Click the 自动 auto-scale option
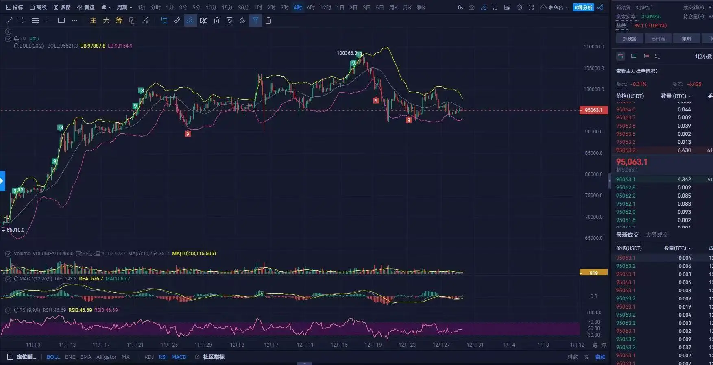 click(600, 357)
